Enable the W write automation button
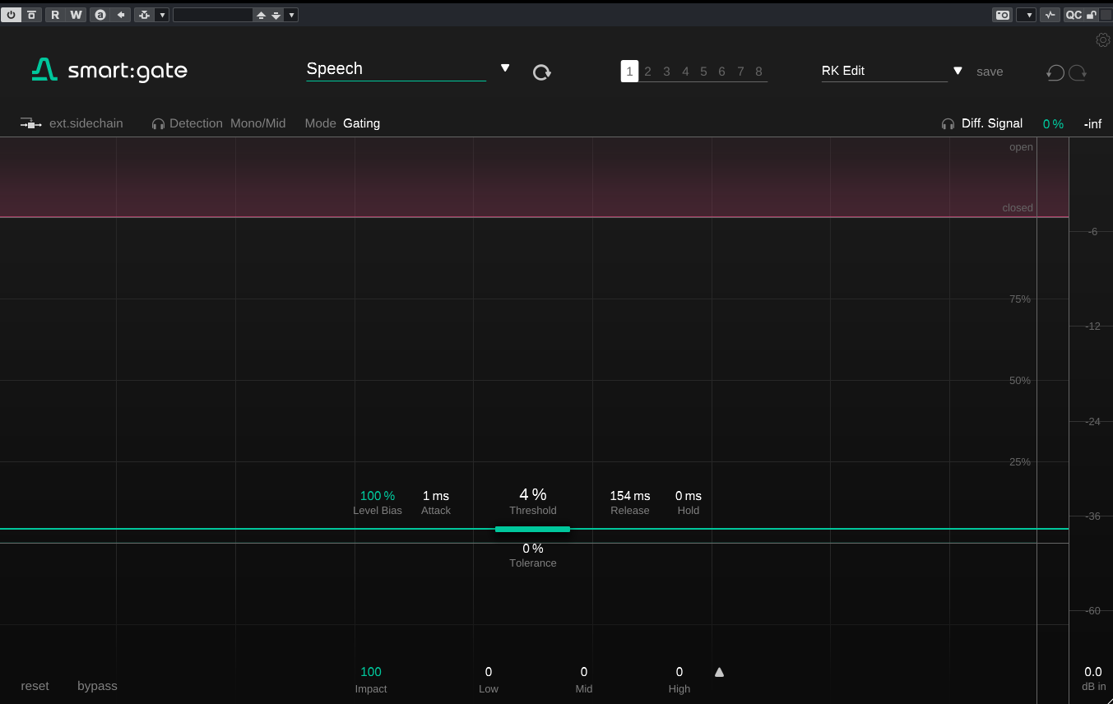This screenshot has width=1113, height=704. click(x=76, y=15)
